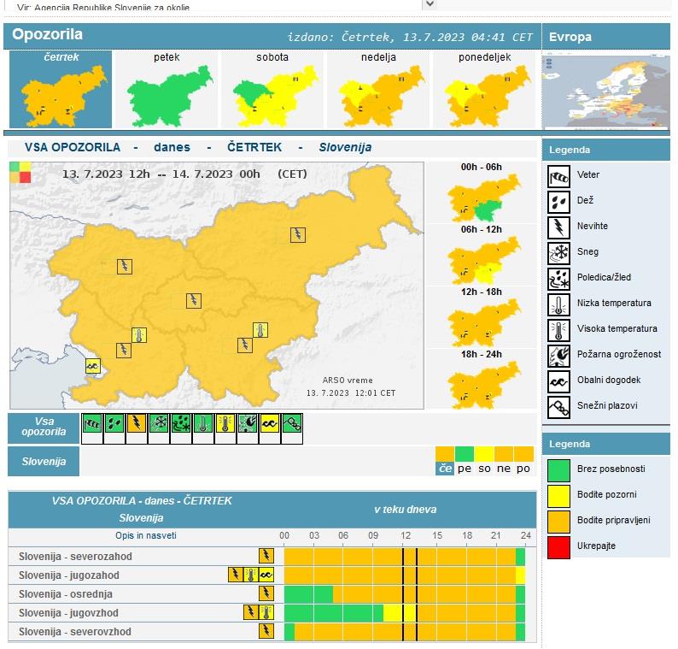Screen dimensions: 678x649
Task: Switch to the sobota forecast tab
Action: [272, 89]
